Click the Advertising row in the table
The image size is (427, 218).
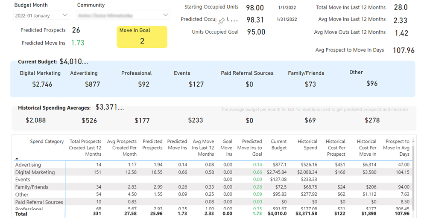click(213, 165)
